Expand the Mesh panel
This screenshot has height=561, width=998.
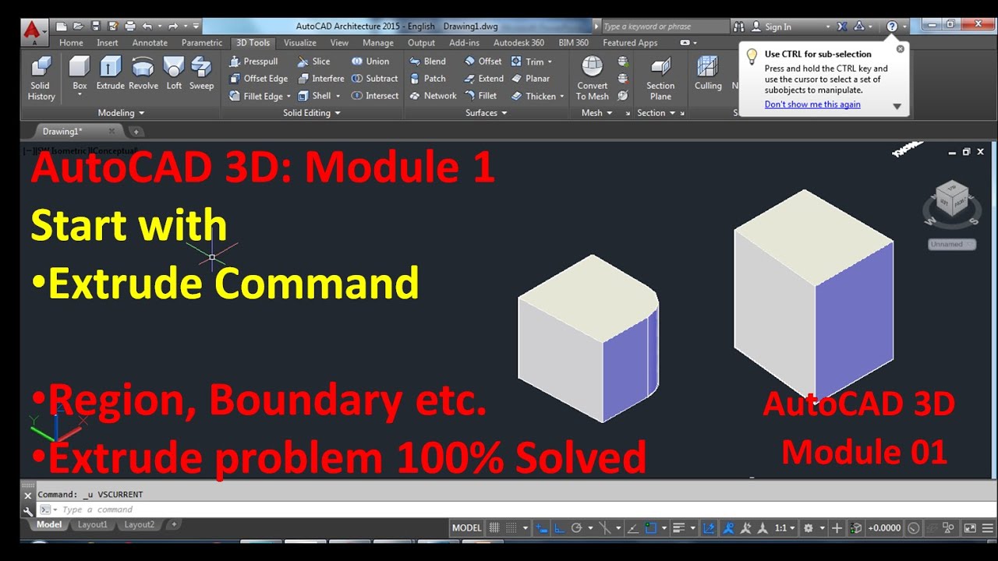(x=596, y=113)
